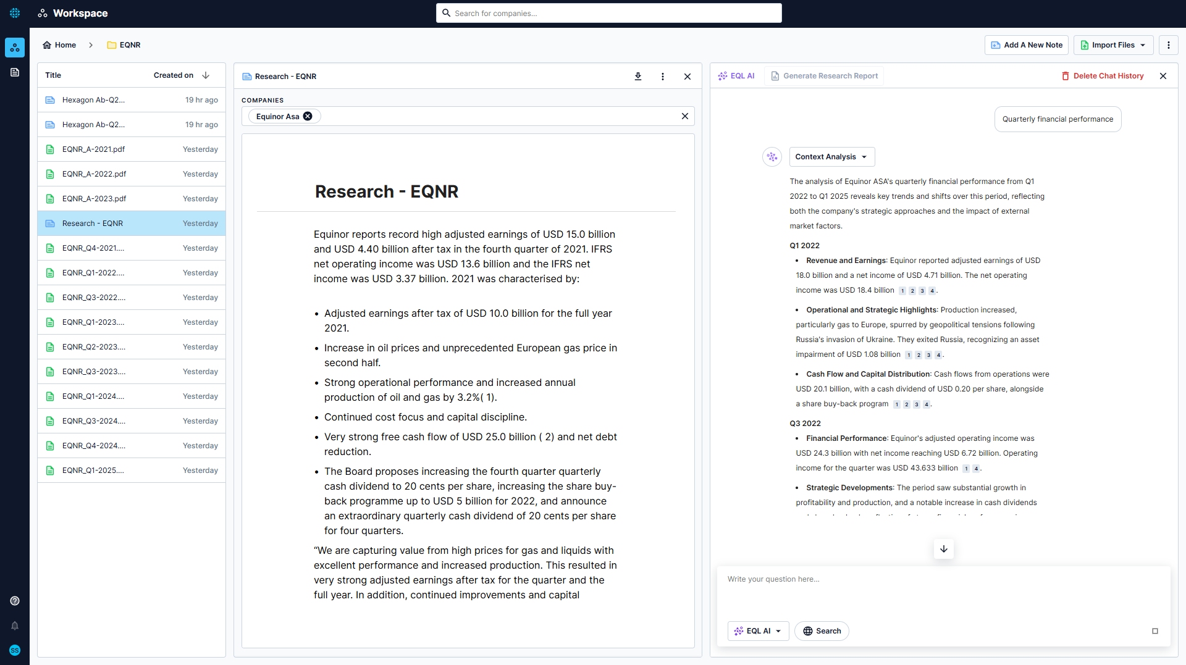
Task: Click the AI assistant avatar icon
Action: [772, 157]
